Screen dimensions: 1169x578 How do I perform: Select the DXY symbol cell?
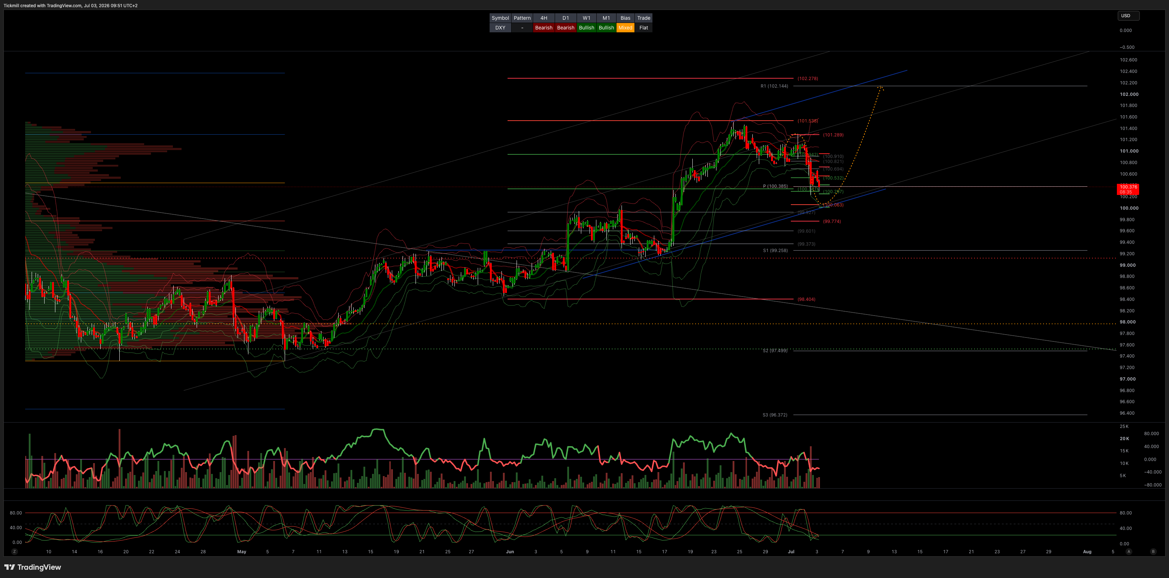point(500,28)
